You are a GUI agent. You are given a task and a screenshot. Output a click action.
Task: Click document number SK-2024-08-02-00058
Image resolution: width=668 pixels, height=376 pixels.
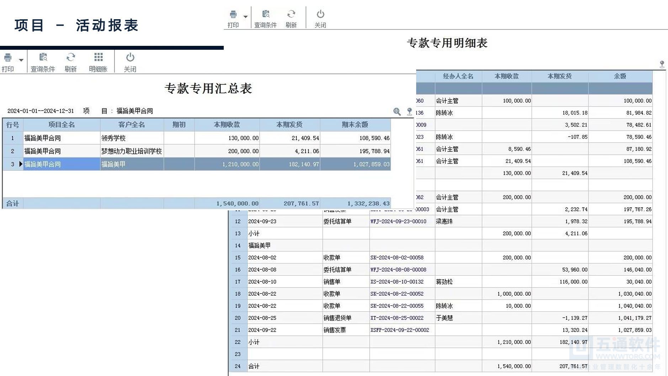[397, 258]
